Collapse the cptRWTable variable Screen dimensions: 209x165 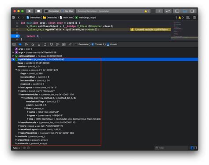click(13, 59)
